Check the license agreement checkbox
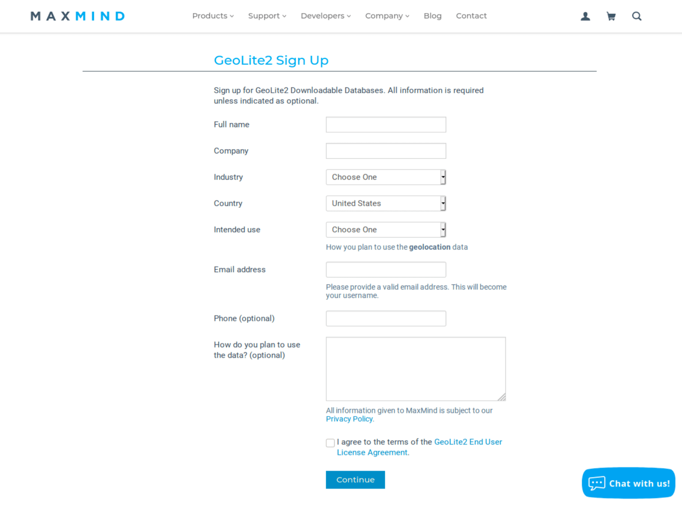The height and width of the screenshot is (506, 682). 330,443
